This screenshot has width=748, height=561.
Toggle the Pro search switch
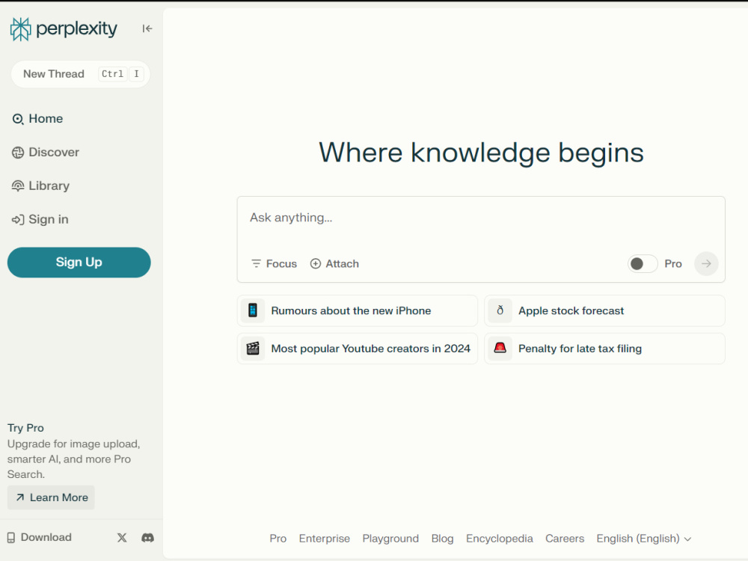pos(642,264)
